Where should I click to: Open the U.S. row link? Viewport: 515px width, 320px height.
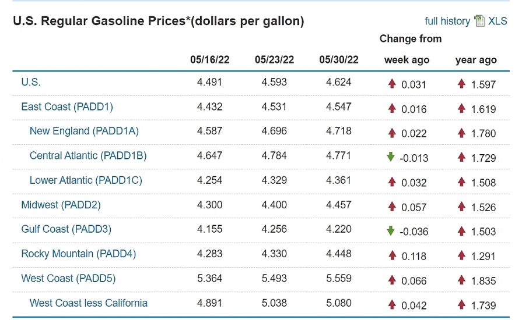31,82
